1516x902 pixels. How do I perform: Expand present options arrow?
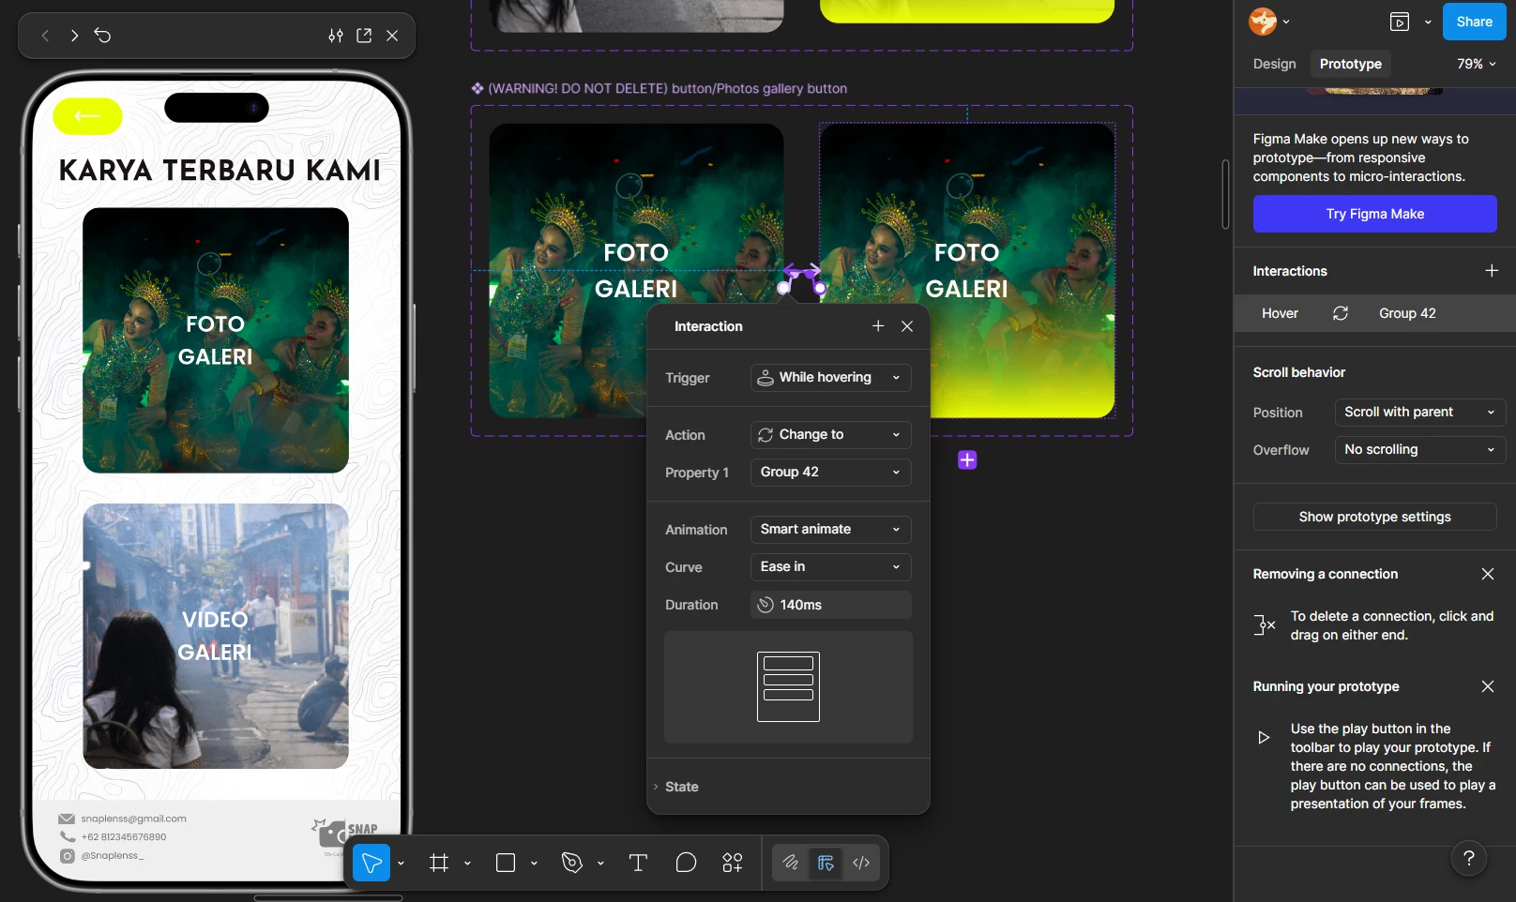click(x=1428, y=22)
